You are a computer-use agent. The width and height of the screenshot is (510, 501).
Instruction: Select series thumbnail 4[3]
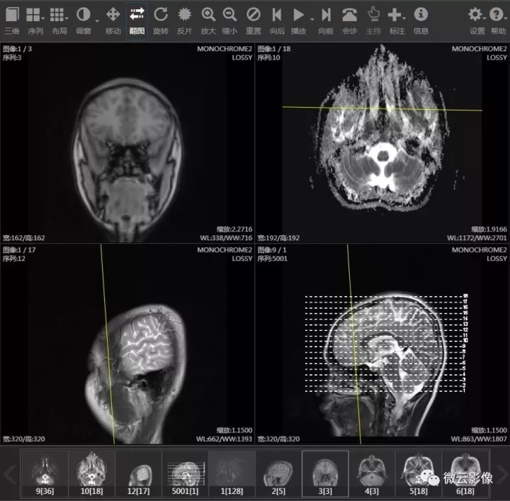pyautogui.click(x=372, y=473)
